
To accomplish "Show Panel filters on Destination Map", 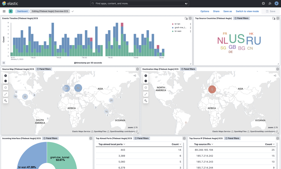I will (x=188, y=69).
